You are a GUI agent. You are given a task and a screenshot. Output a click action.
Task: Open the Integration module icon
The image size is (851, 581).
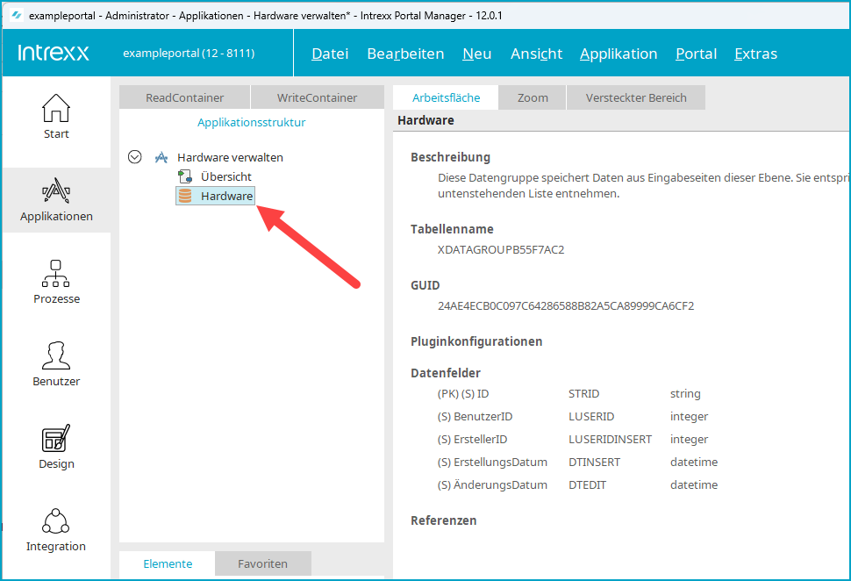(x=56, y=521)
